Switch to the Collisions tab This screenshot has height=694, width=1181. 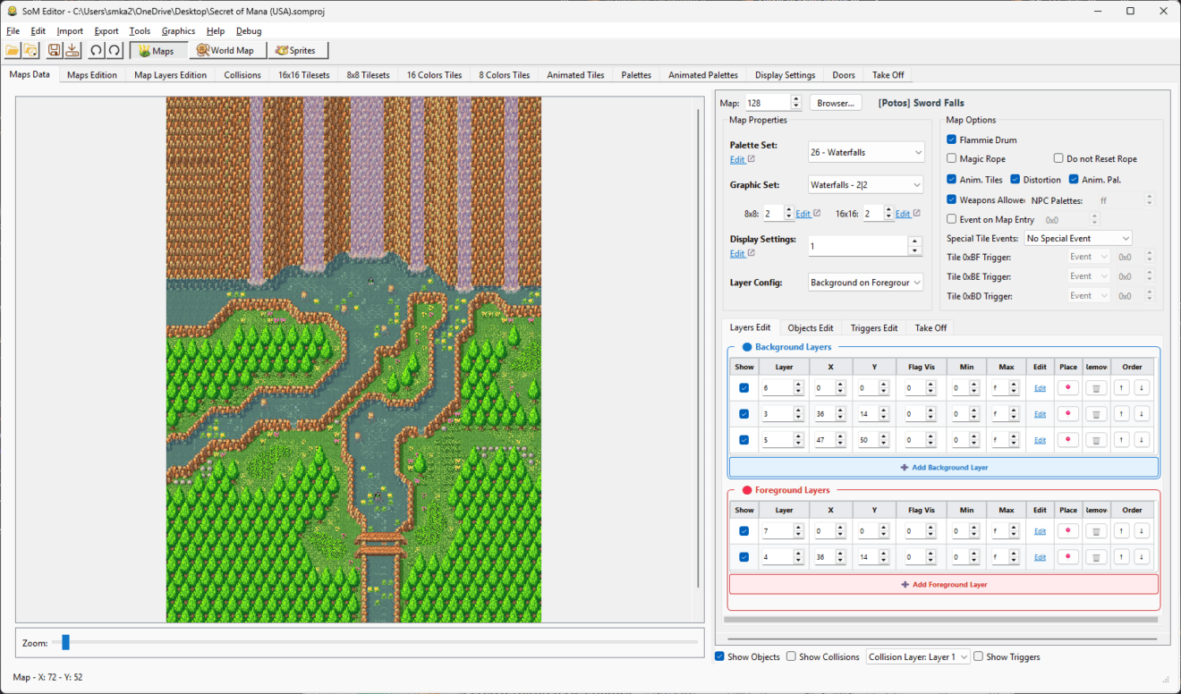(x=242, y=75)
